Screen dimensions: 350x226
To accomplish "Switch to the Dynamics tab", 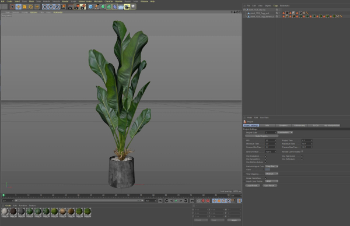I will tap(283, 125).
